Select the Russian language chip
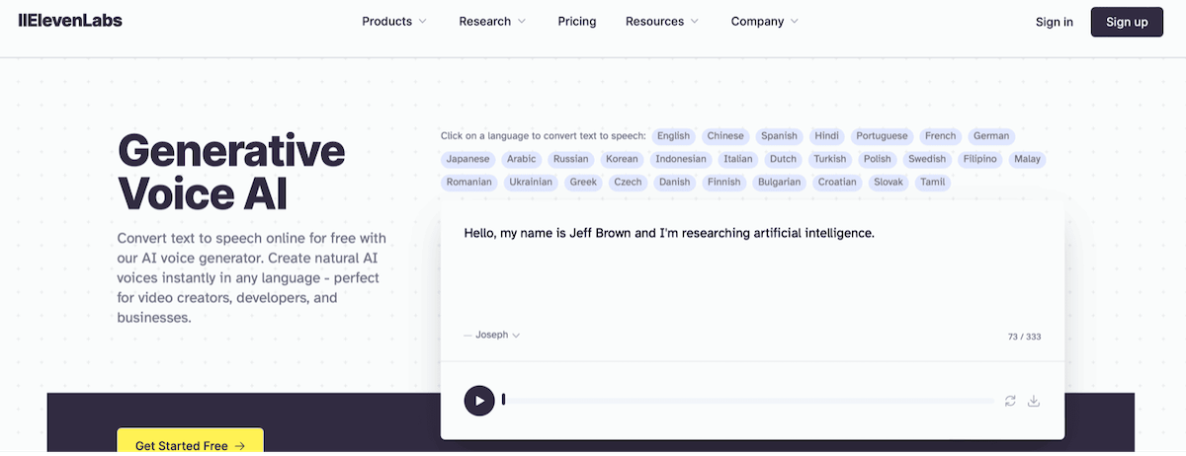 tap(570, 159)
